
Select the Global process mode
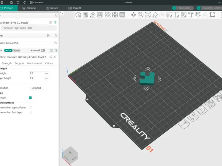(x=8, y=50)
